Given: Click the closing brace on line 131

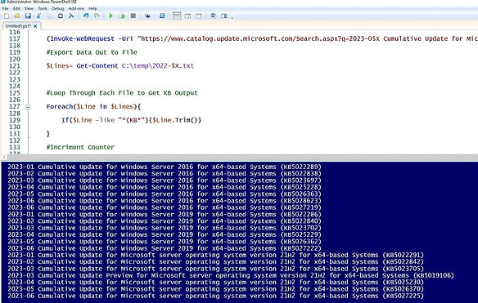Looking at the screenshot, I should click(x=47, y=134).
